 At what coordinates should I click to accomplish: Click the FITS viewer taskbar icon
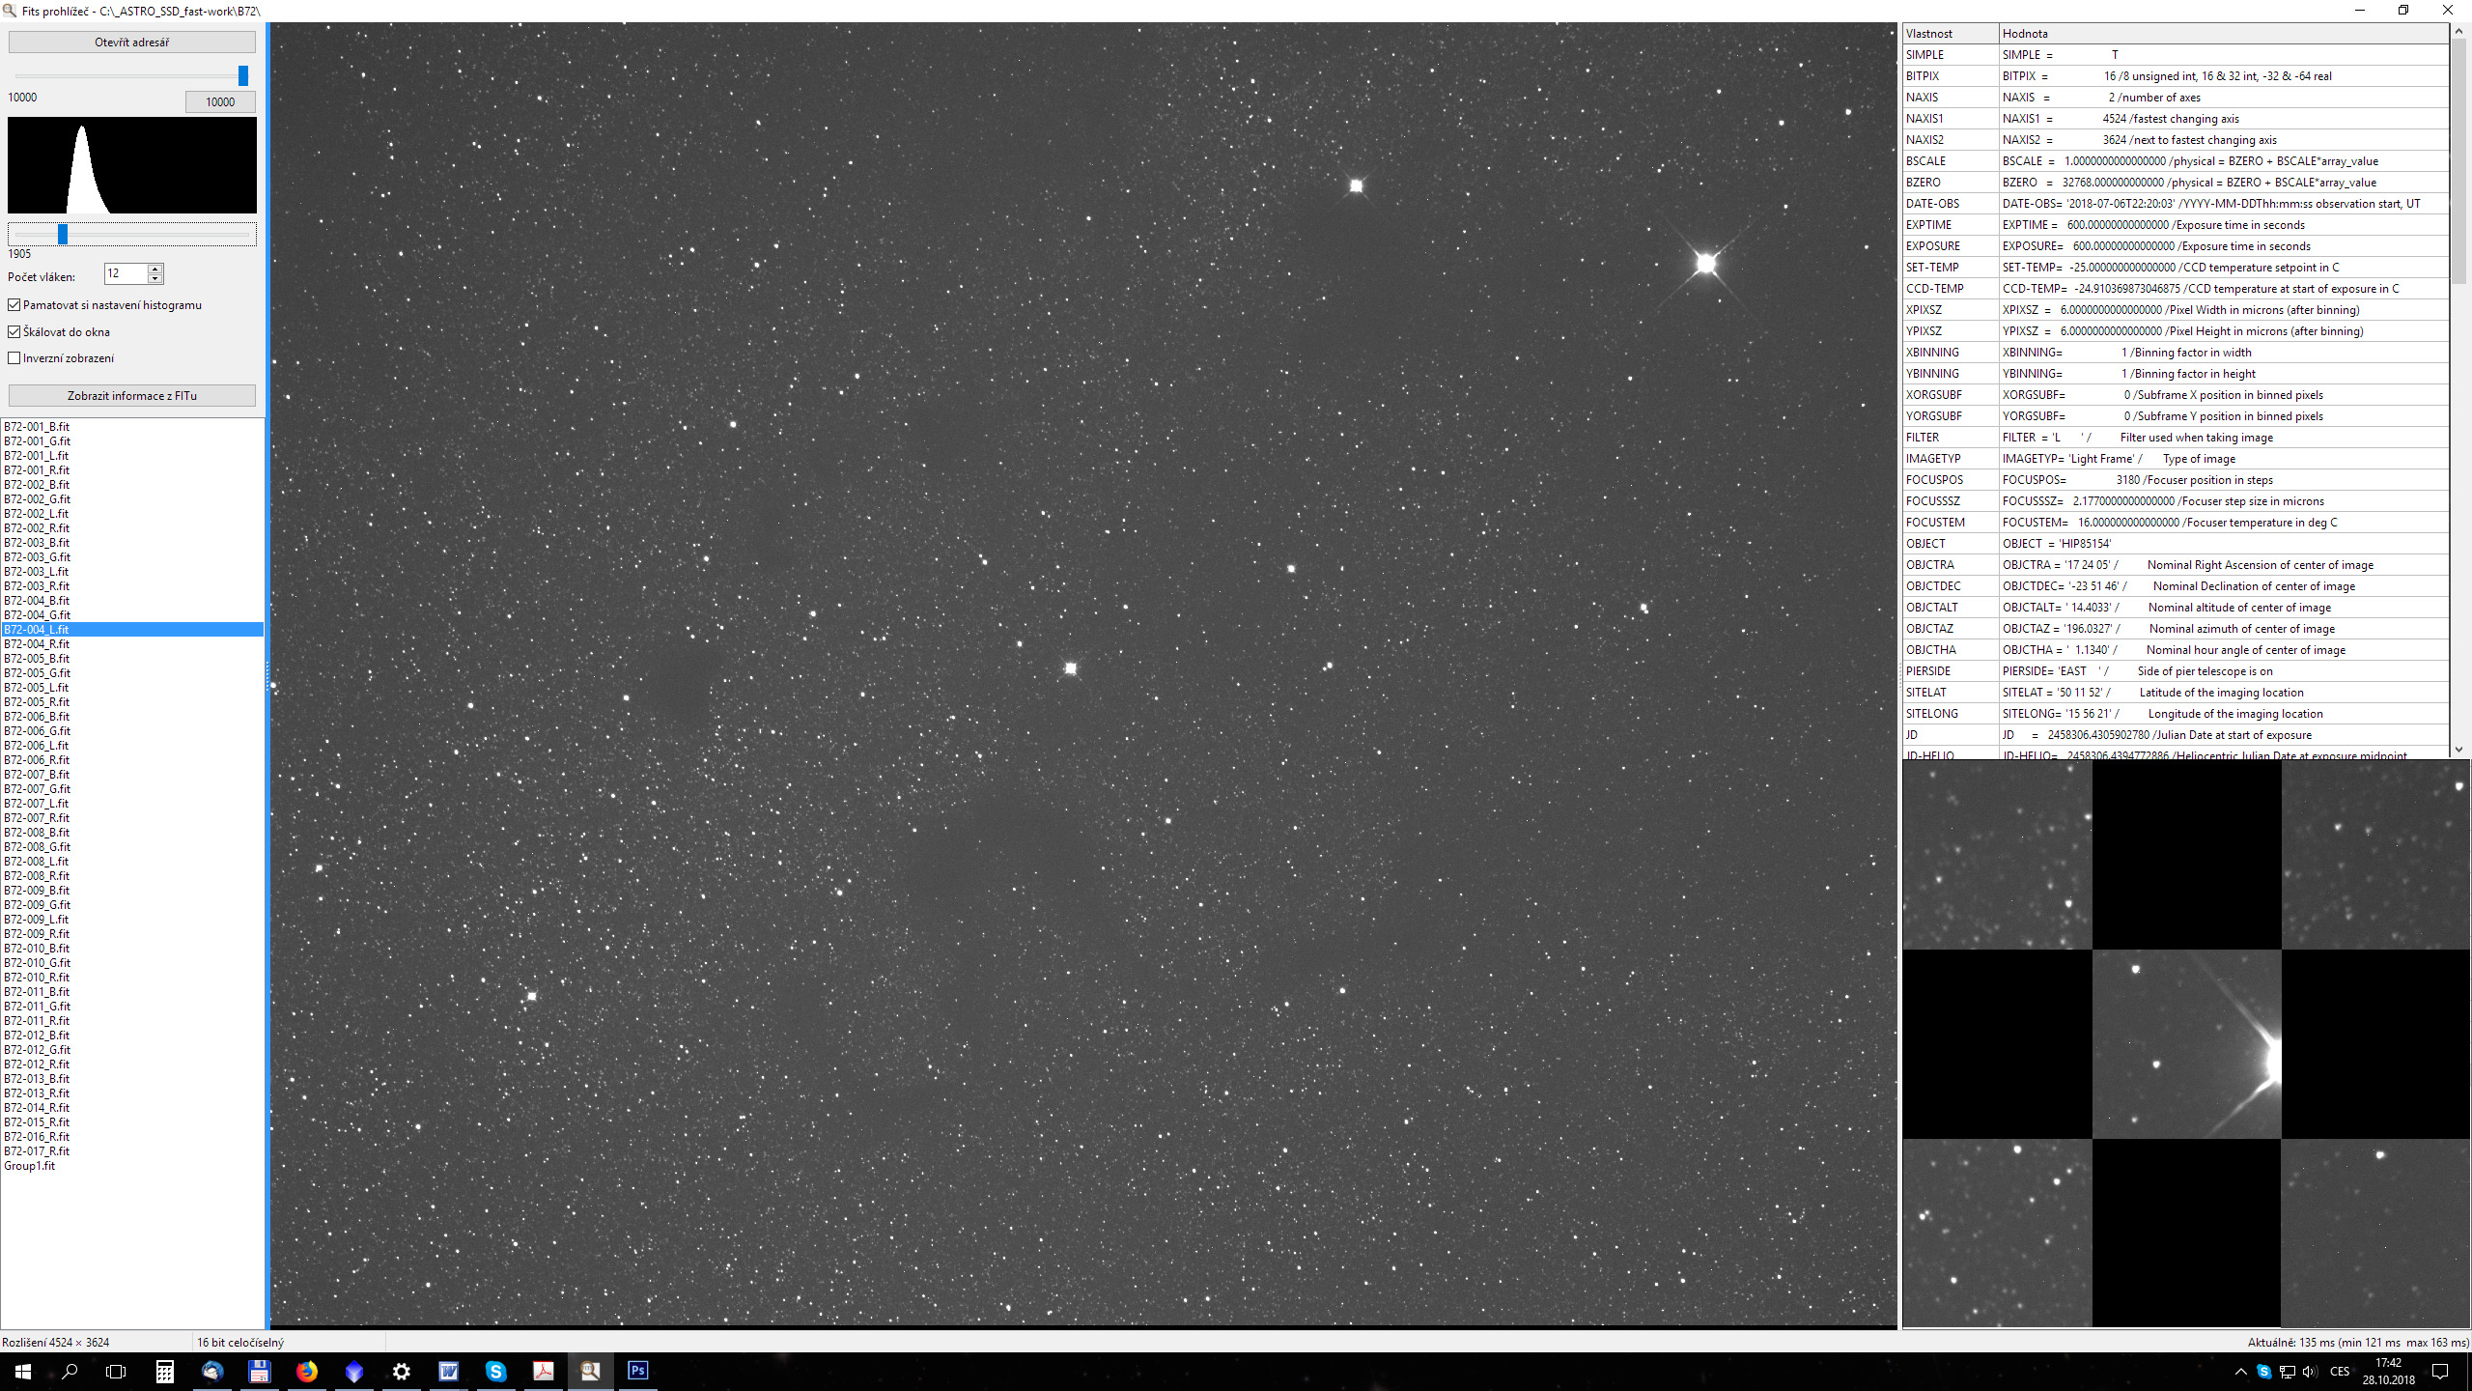(590, 1371)
